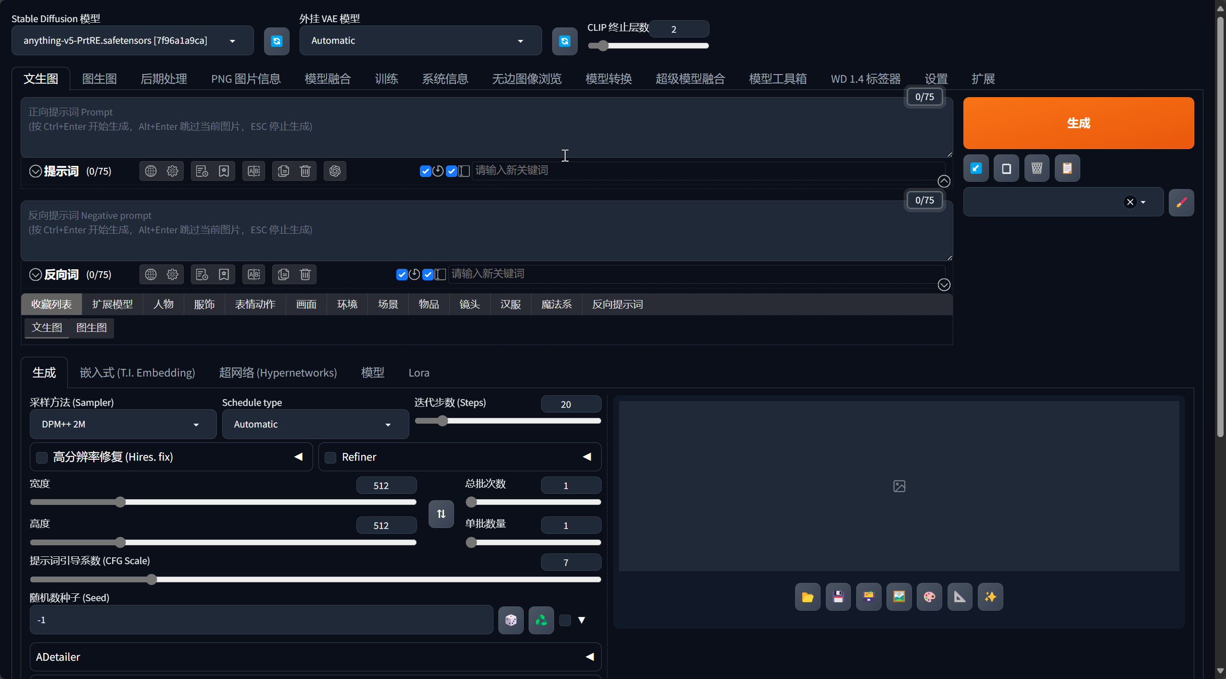Click the trash icon in prompt toolbar
1226x679 pixels.
click(x=305, y=171)
